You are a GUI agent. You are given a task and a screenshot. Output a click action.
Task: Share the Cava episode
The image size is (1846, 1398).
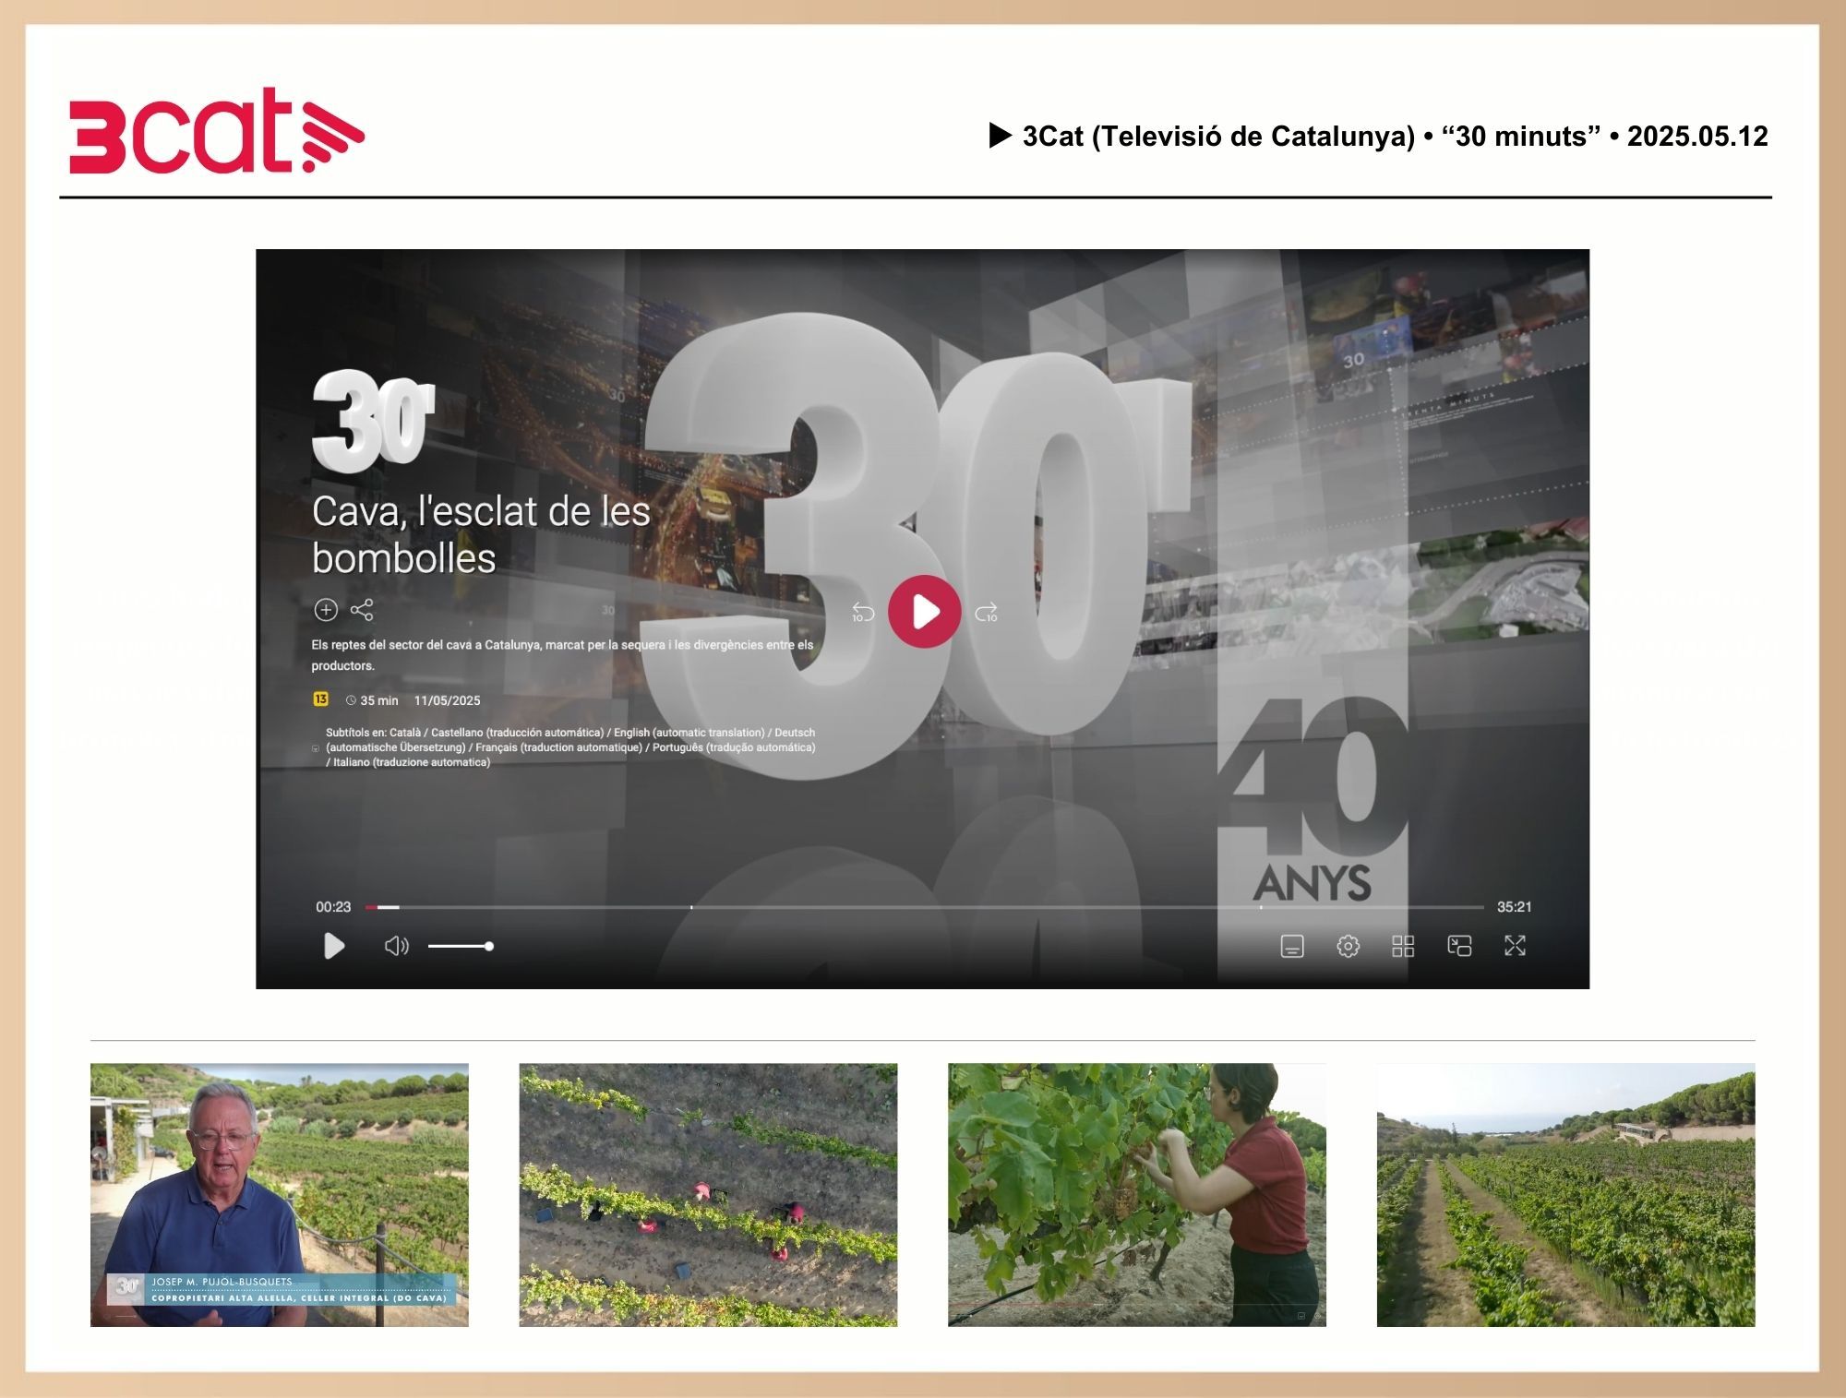tap(362, 610)
